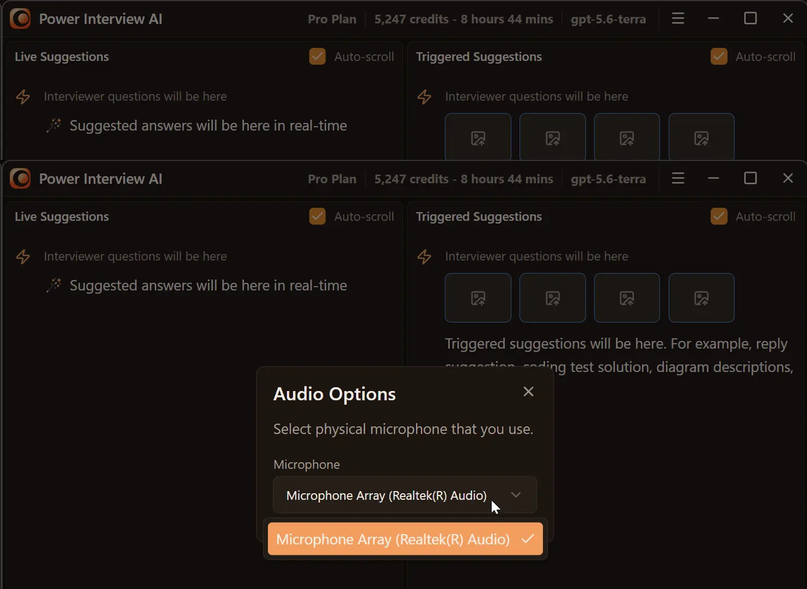Toggle Live Suggestions Auto-scroll in back window
This screenshot has width=807, height=589.
[x=317, y=57]
